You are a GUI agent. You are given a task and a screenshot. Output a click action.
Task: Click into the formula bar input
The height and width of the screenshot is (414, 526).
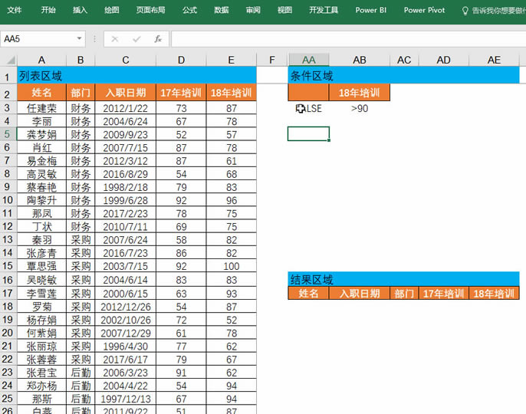pyautogui.click(x=348, y=39)
